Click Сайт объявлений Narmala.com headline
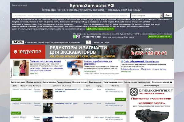 (x=141, y=62)
